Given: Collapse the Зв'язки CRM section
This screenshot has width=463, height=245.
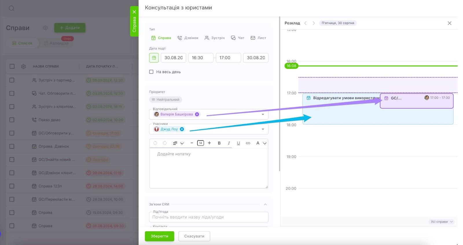Looking at the screenshot, I should click(265, 204).
